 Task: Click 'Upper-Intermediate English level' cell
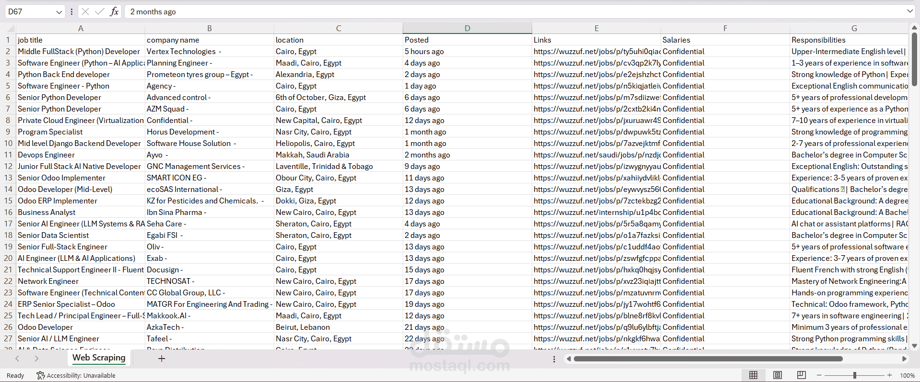click(x=849, y=51)
